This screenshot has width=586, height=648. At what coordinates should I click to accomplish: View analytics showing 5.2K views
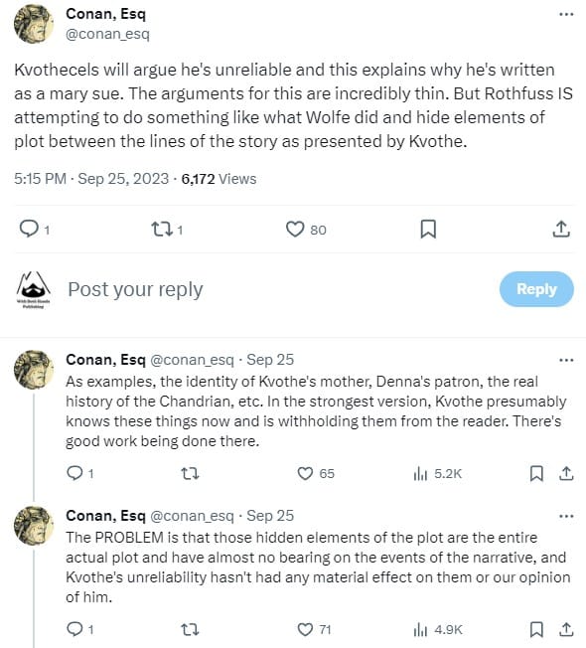pos(438,473)
